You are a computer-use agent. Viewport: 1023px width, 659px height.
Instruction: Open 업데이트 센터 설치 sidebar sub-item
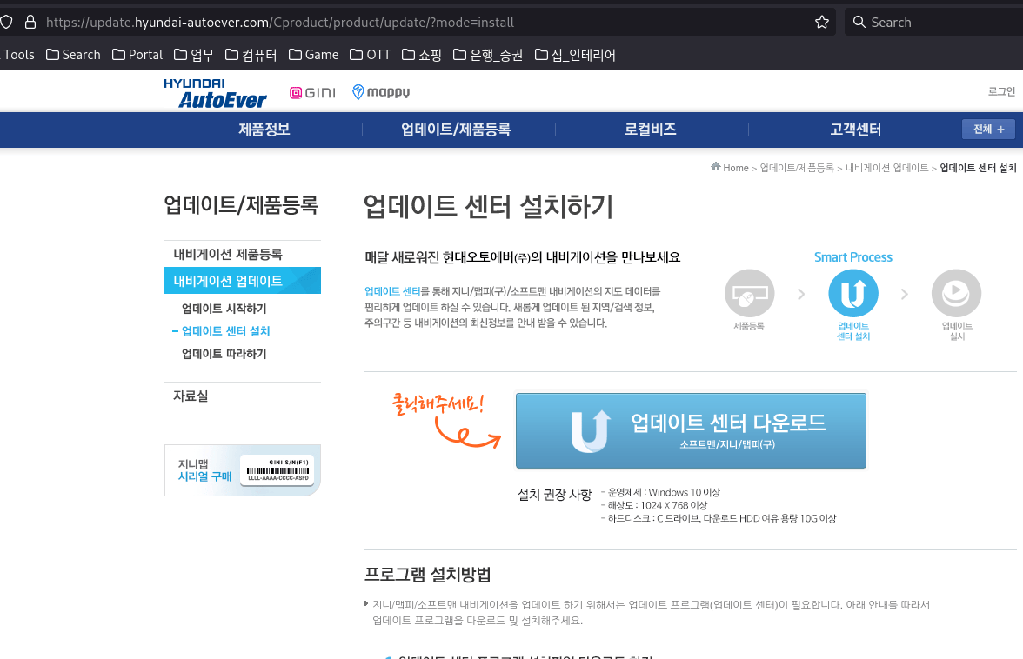pyautogui.click(x=226, y=331)
